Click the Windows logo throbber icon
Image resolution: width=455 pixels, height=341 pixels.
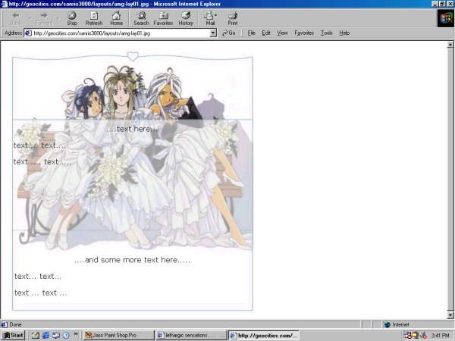click(446, 18)
